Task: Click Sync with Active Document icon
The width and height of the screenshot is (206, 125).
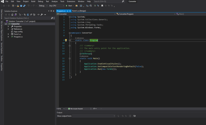Action: click(x=25, y=14)
